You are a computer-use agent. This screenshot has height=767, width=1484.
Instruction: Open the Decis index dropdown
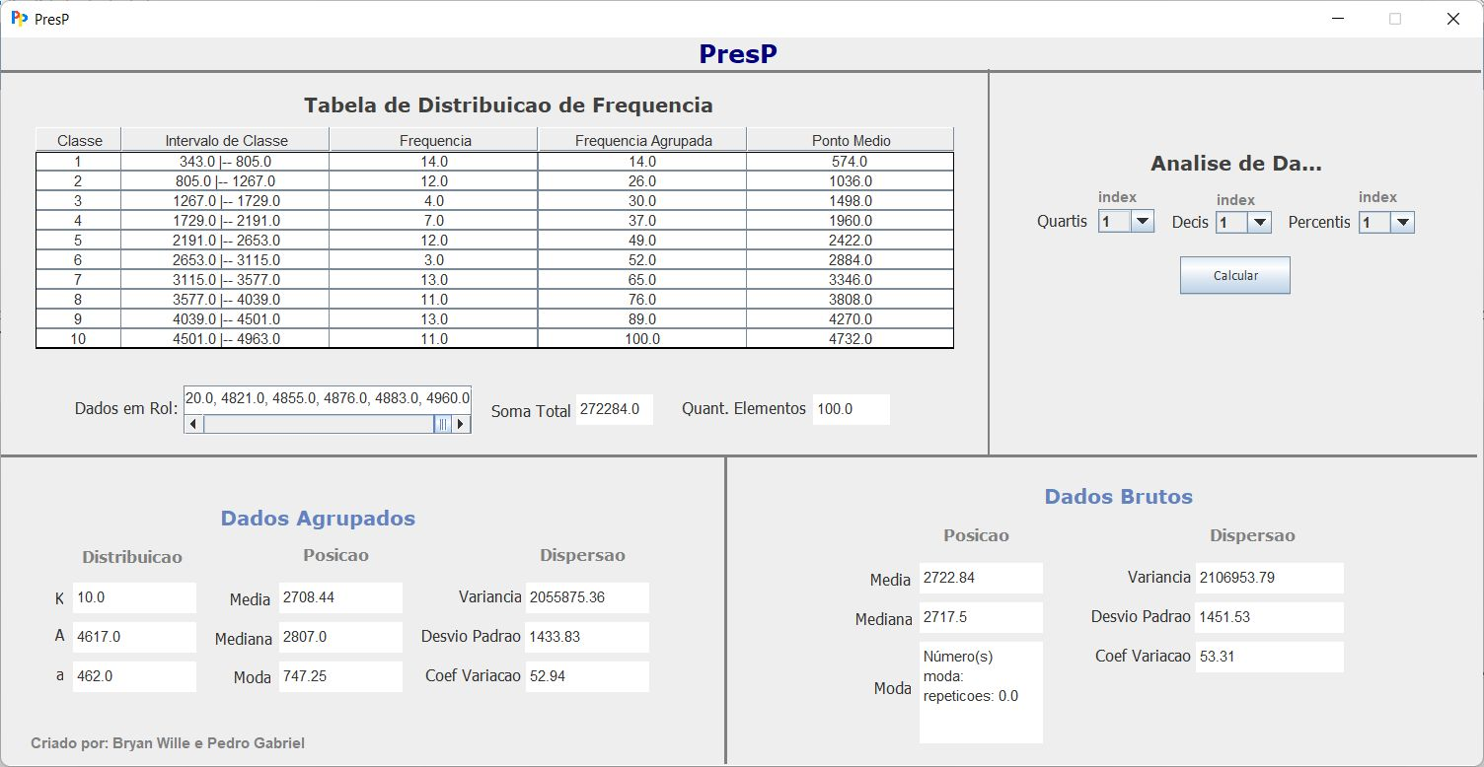(1257, 222)
